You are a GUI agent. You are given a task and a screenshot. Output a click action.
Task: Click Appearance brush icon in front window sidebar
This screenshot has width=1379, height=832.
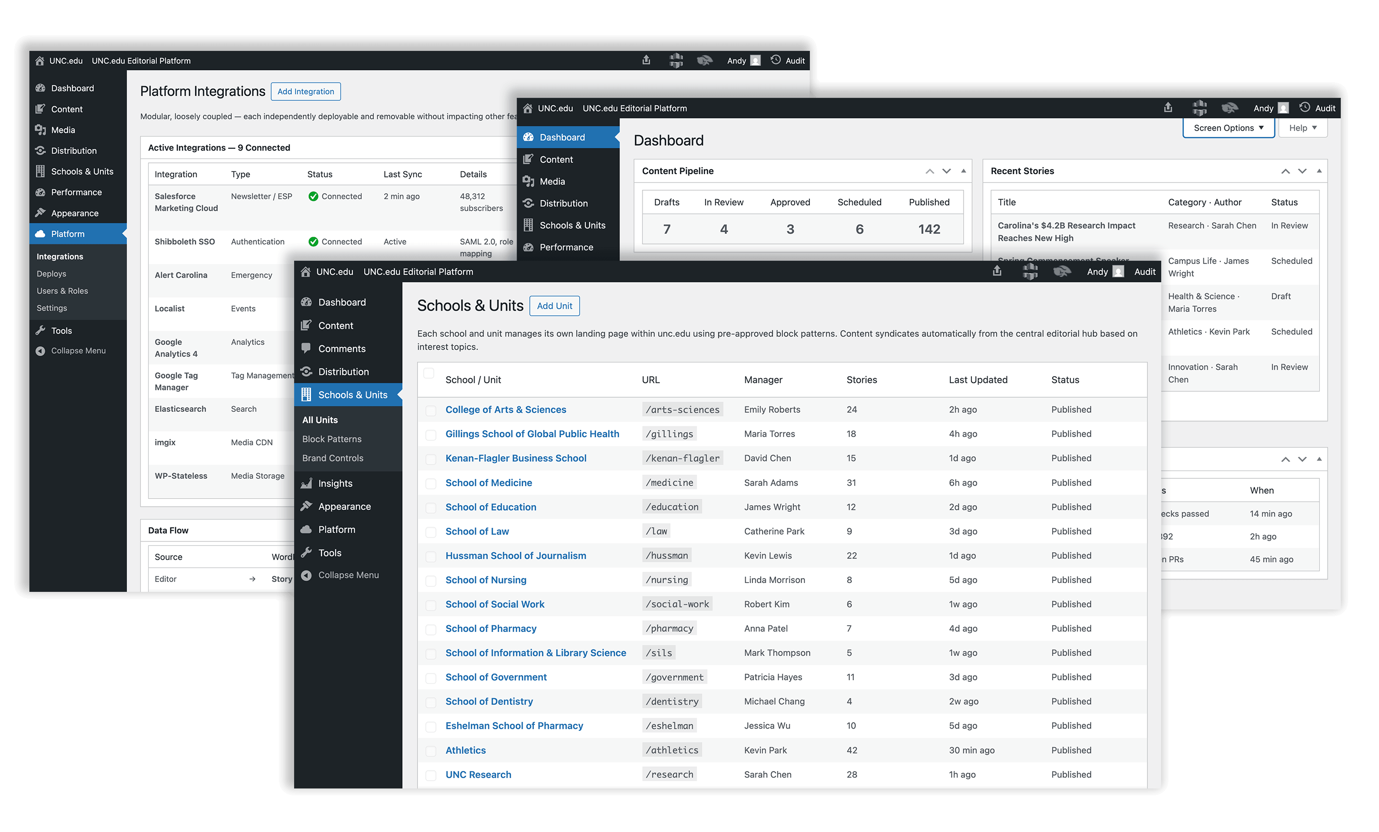tap(306, 506)
